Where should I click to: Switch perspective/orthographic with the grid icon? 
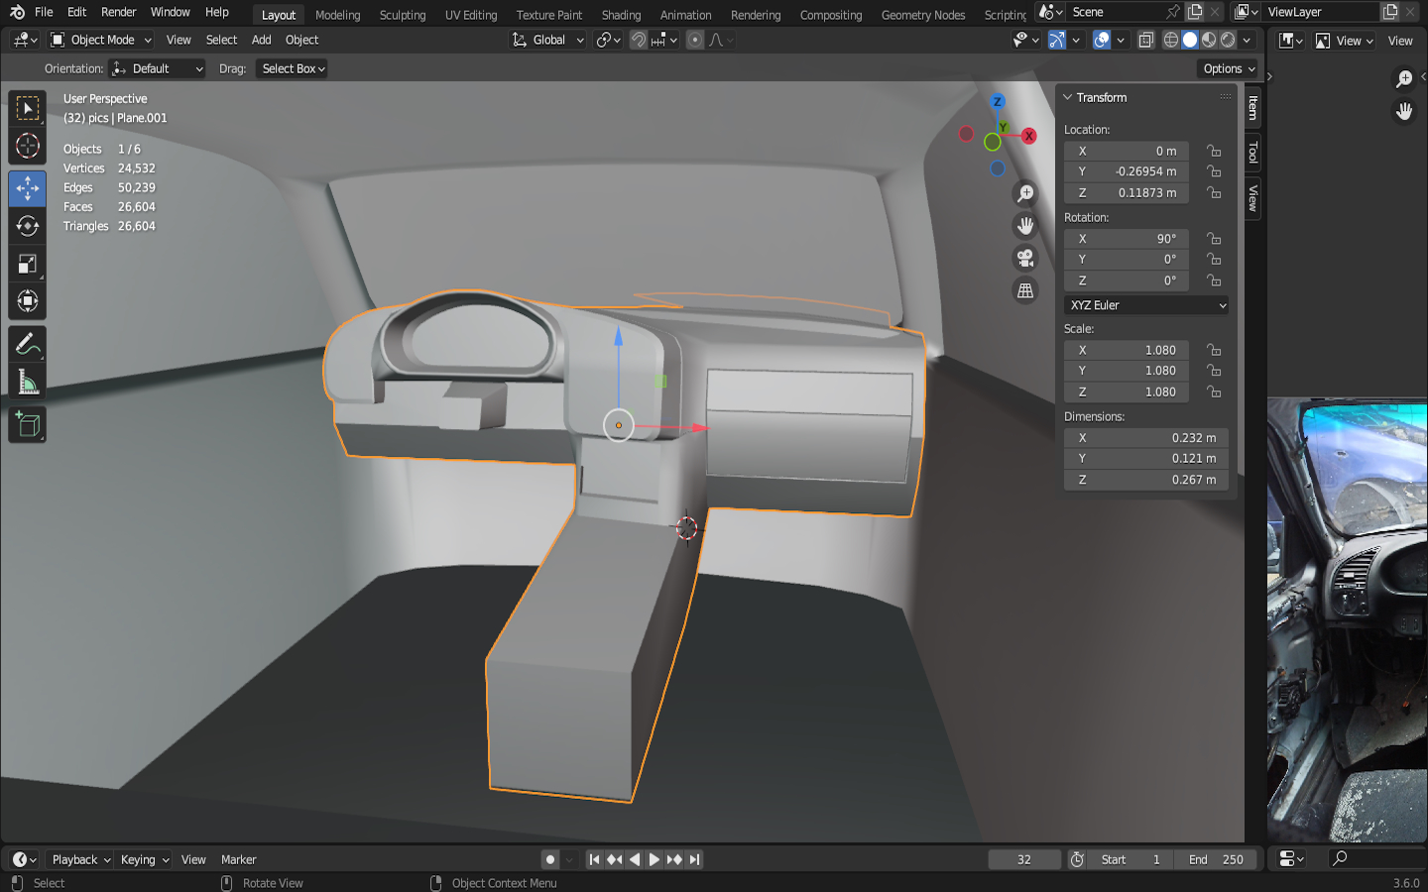1025,290
